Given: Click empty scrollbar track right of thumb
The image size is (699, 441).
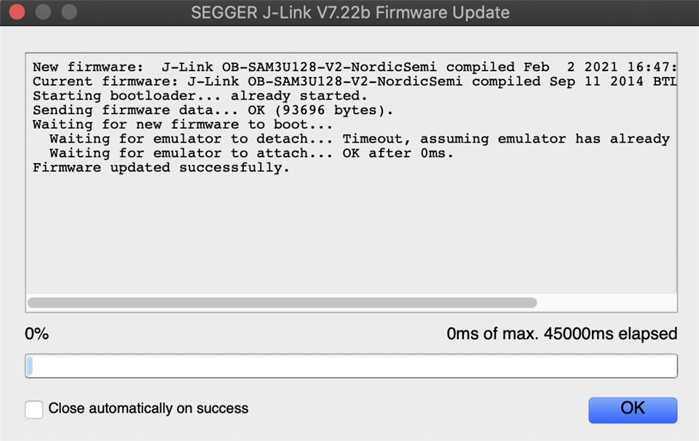Looking at the screenshot, I should pyautogui.click(x=607, y=303).
